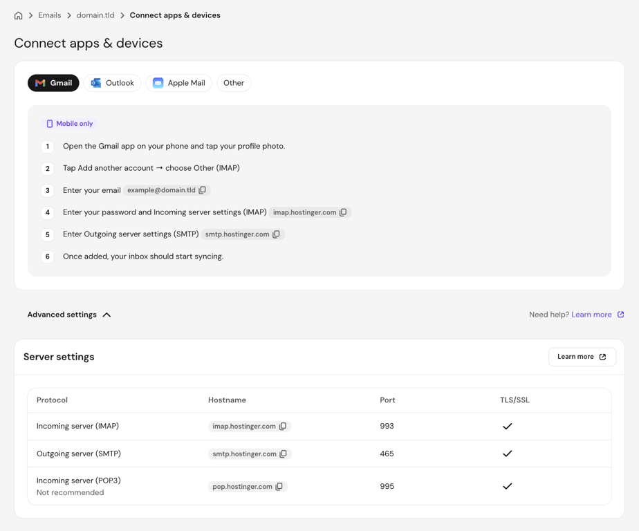The width and height of the screenshot is (639, 531).
Task: Switch to the Apple Mail tab
Action: coord(179,83)
